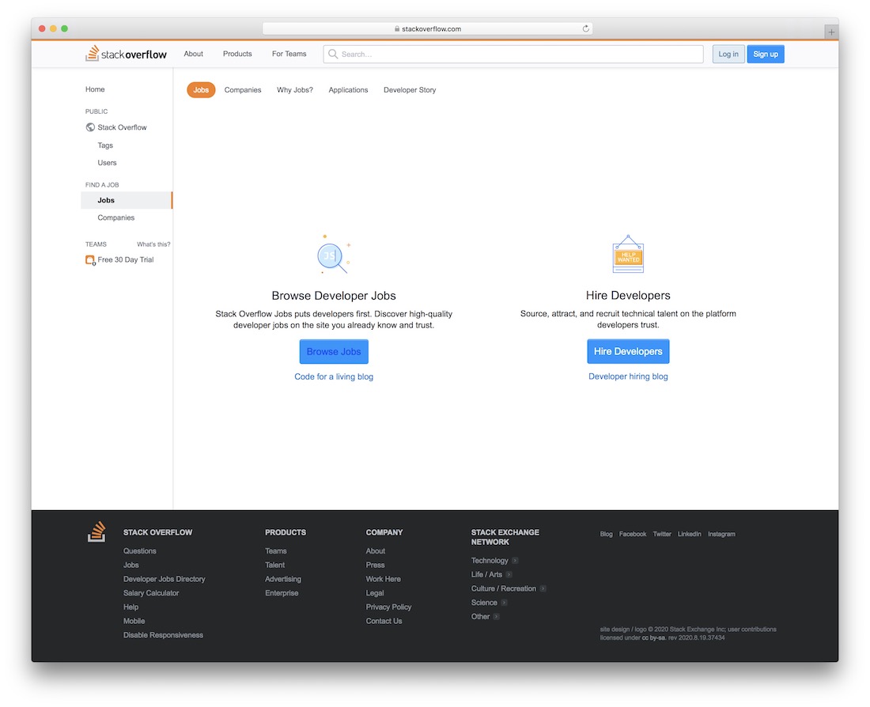The width and height of the screenshot is (870, 707).
Task: Open For Teams in header
Action: point(289,54)
